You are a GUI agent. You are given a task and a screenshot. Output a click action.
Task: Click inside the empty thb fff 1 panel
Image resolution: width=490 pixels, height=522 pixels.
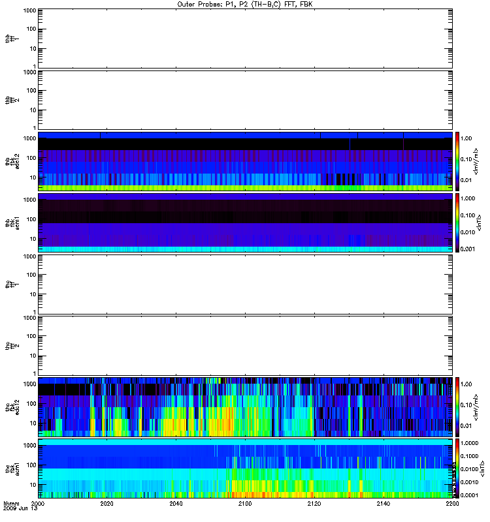(x=246, y=38)
